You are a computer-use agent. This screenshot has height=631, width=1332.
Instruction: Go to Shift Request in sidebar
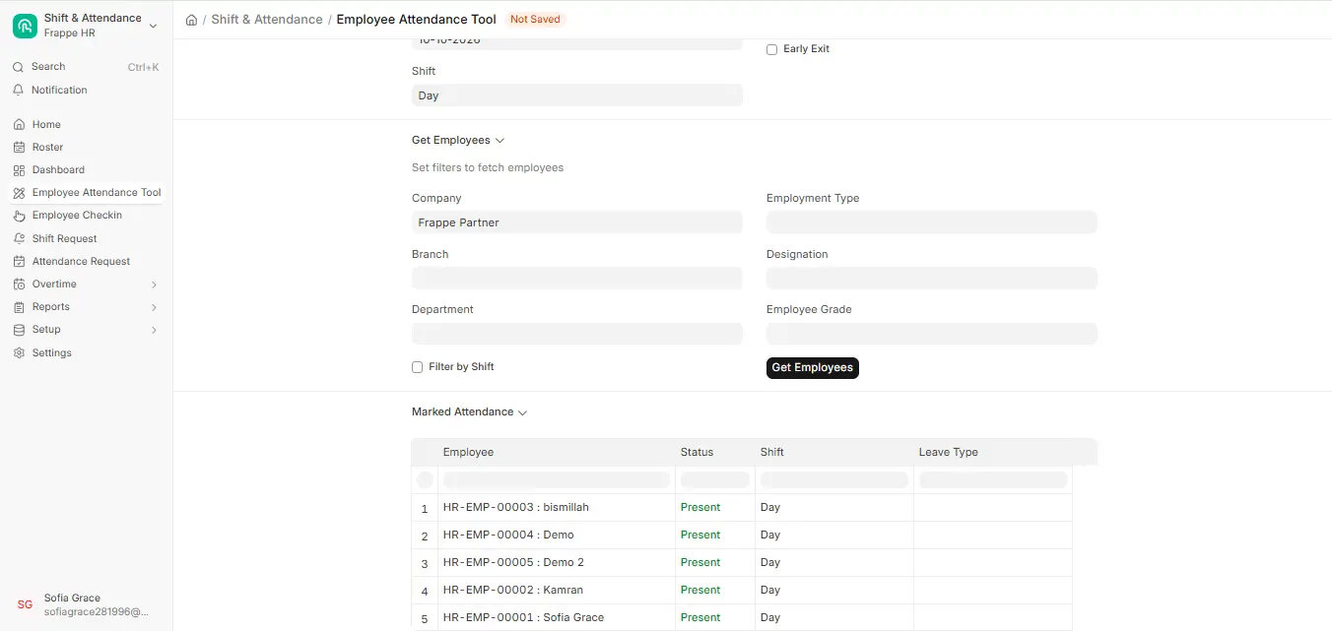coord(64,239)
